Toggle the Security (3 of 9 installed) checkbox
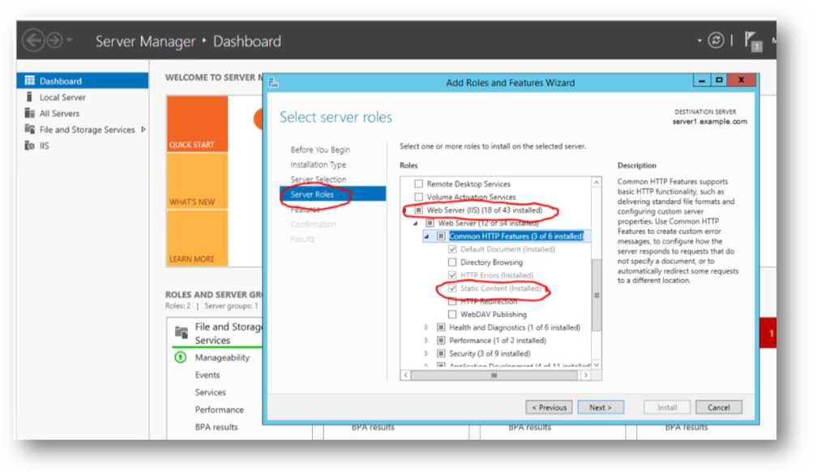821x472 pixels. 441,353
